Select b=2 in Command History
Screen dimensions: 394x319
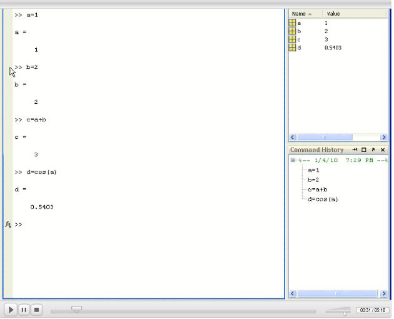tap(313, 180)
